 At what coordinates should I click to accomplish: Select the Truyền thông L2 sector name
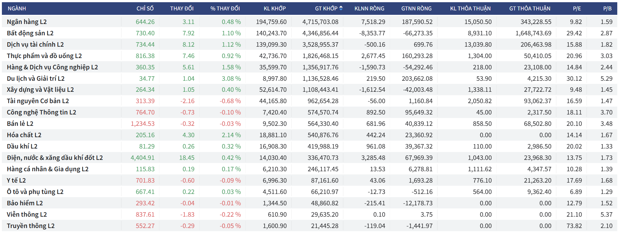coord(31,226)
